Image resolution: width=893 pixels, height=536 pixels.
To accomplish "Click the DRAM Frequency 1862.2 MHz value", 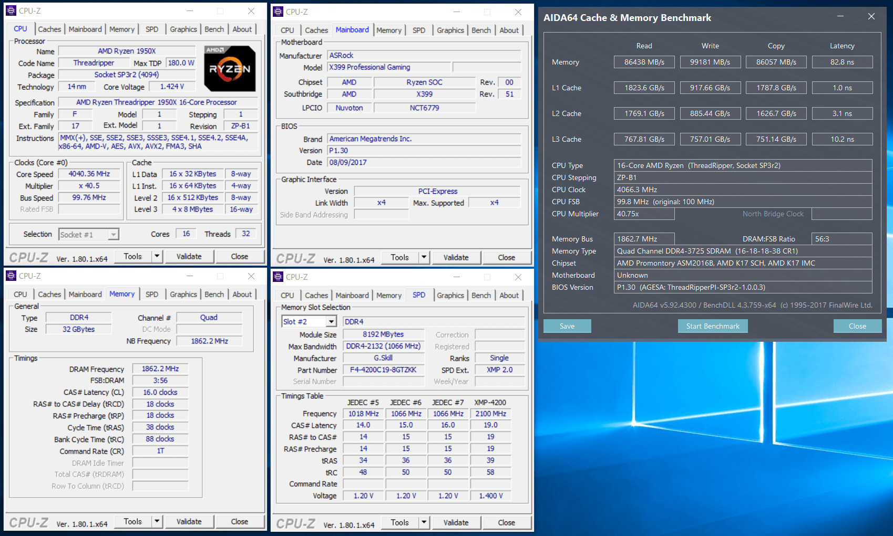I will click(160, 369).
